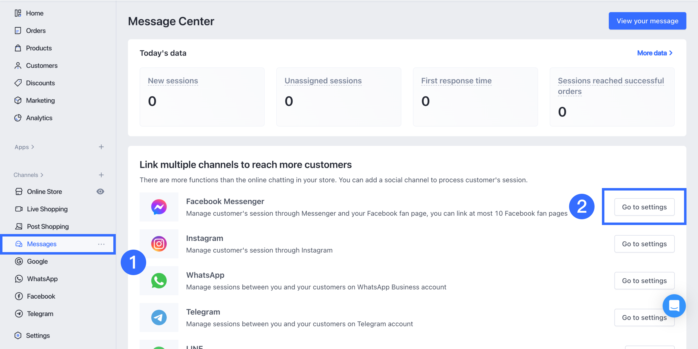Click the WhatsApp logo in channel list
The width and height of the screenshot is (698, 349).
[x=159, y=281]
